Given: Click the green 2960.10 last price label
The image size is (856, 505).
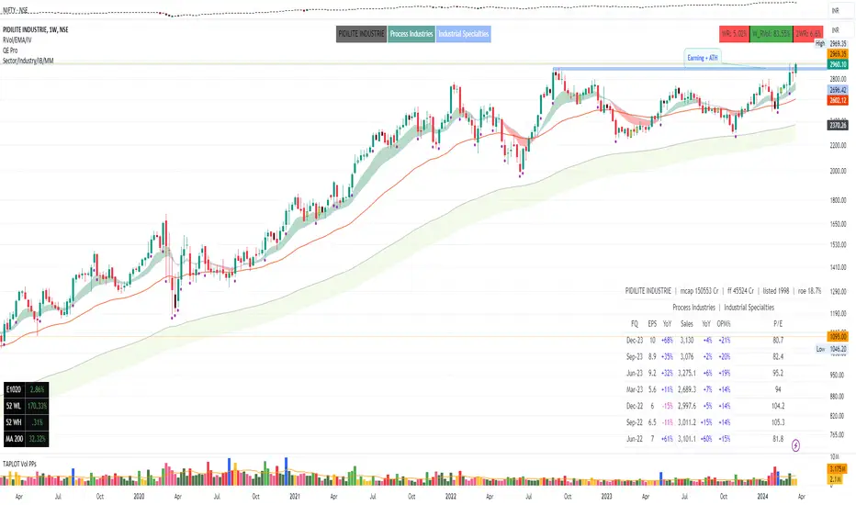Looking at the screenshot, I should tap(838, 64).
